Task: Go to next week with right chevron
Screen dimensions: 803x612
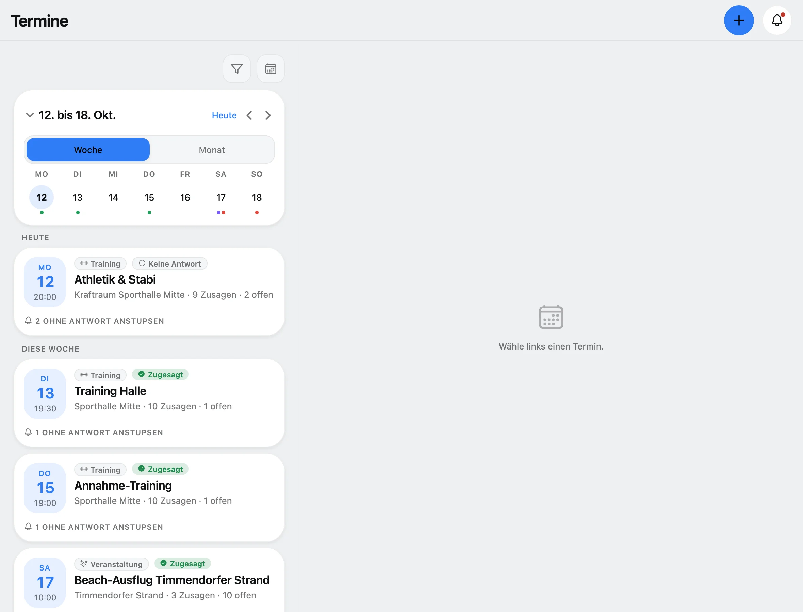Action: 268,115
